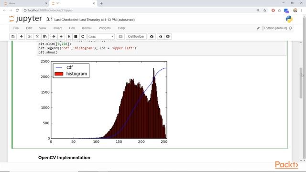The image size is (306, 172).
Task: Open the View menu
Action: tap(43, 28)
